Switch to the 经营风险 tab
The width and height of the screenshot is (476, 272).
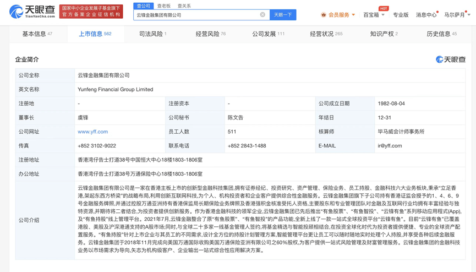(x=210, y=34)
